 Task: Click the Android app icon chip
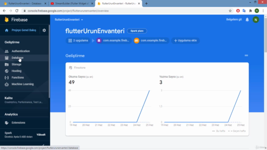(x=99, y=40)
